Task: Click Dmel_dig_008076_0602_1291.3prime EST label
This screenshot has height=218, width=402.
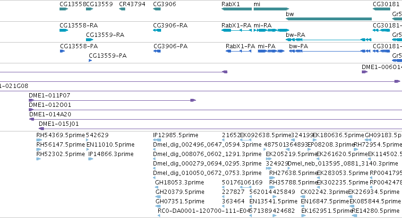Action: pos(207,154)
